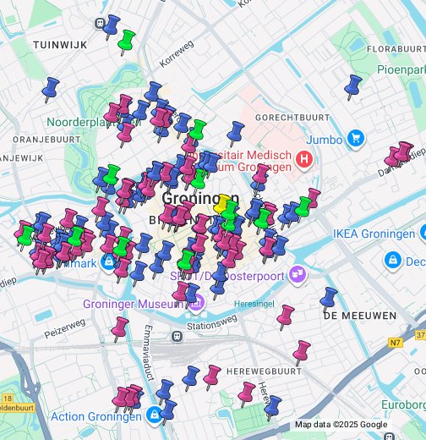
Task: Click the Korreweg street label
Action: (177, 53)
